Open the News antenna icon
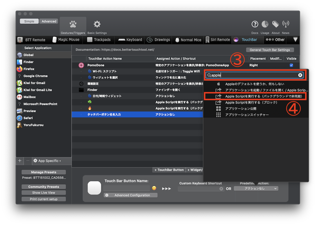 tap(286, 24)
